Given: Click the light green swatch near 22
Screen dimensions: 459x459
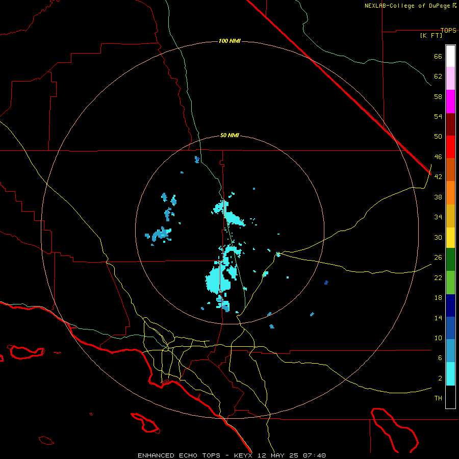Looking at the screenshot, I should coord(450,282).
